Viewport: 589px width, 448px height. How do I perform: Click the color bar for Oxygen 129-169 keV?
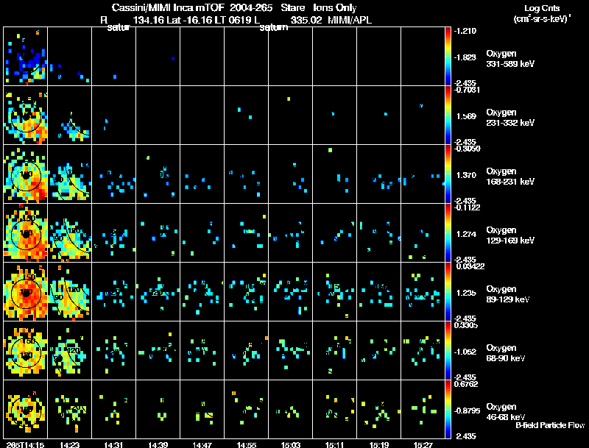tap(448, 233)
